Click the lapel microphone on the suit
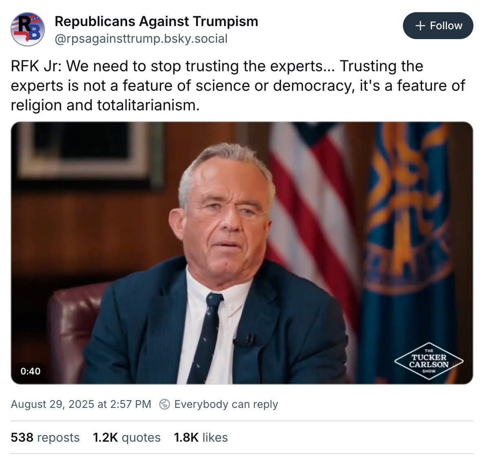The image size is (484, 460). coord(244,340)
